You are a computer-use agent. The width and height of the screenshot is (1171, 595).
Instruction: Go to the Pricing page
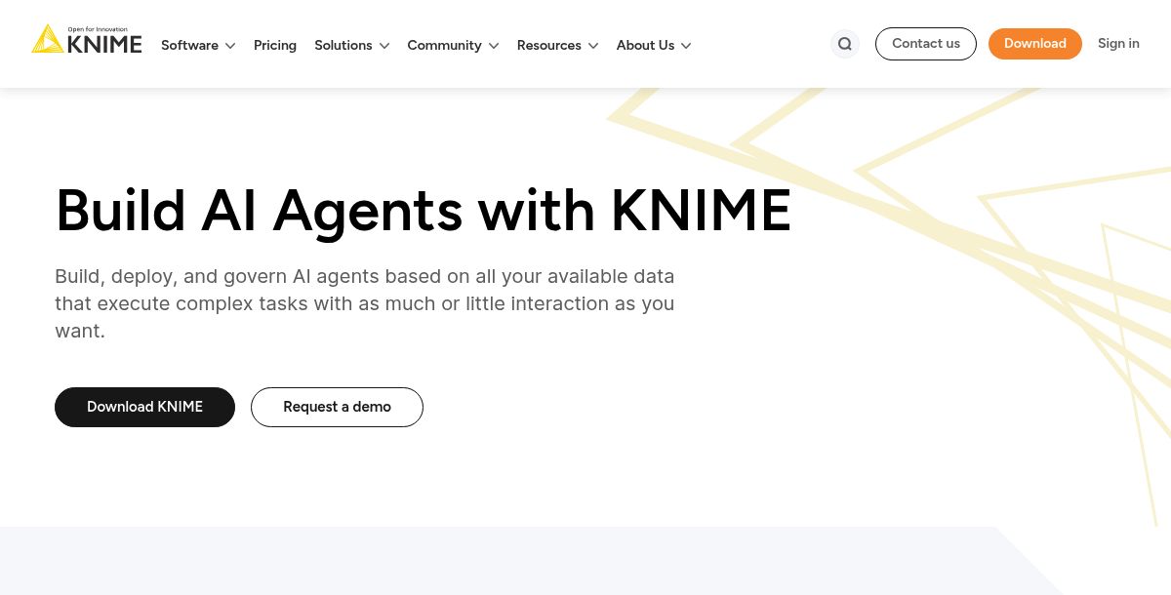pyautogui.click(x=275, y=45)
